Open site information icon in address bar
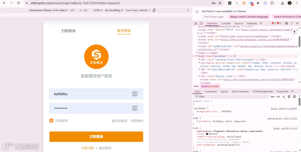 (27, 3)
